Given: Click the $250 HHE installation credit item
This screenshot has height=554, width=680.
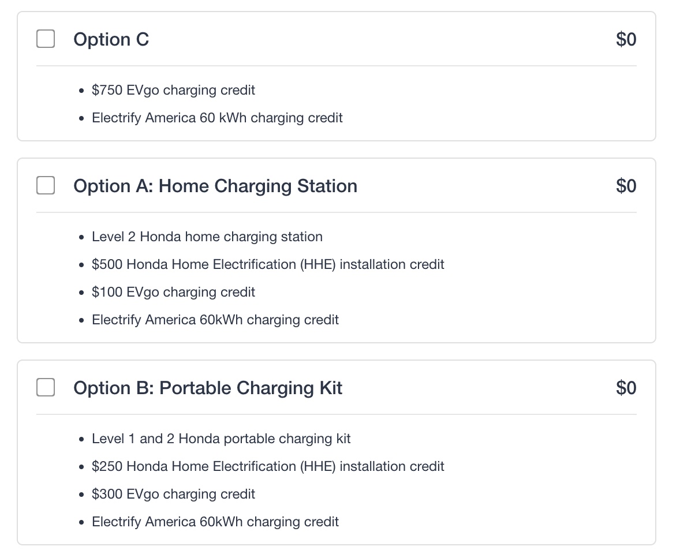Looking at the screenshot, I should [x=268, y=466].
